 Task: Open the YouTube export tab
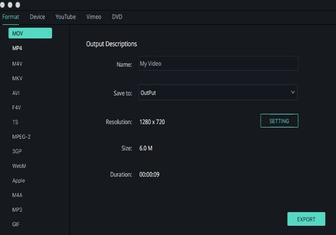66,17
